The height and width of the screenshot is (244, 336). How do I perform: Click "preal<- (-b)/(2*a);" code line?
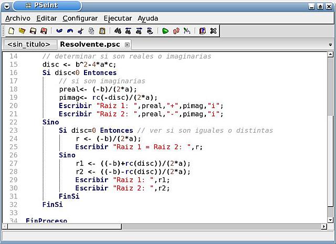(x=98, y=89)
